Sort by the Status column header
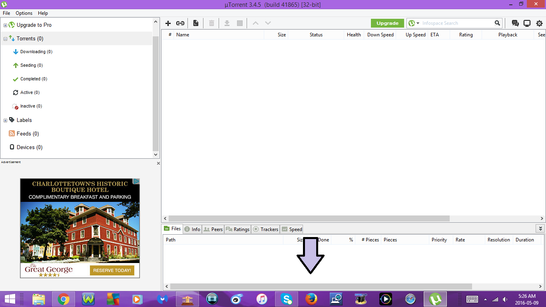The image size is (546, 307). point(316,35)
